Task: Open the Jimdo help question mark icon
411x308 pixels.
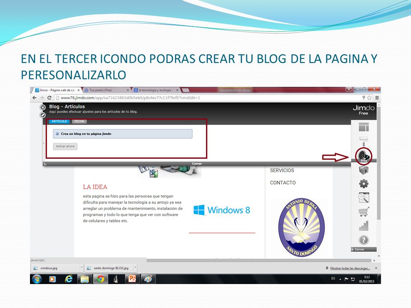Action: (363, 240)
